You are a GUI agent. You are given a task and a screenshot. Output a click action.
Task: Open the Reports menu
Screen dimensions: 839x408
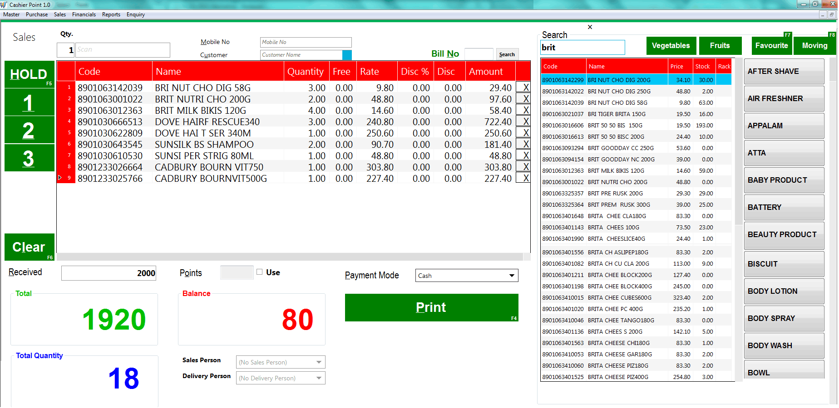click(x=111, y=14)
